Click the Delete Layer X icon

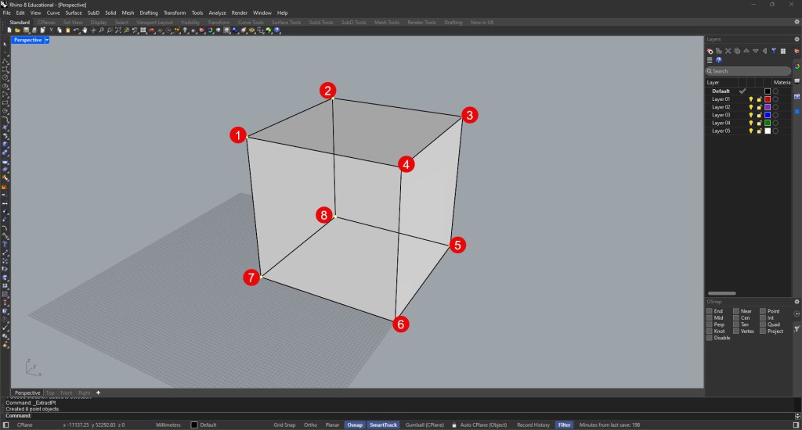coord(728,51)
